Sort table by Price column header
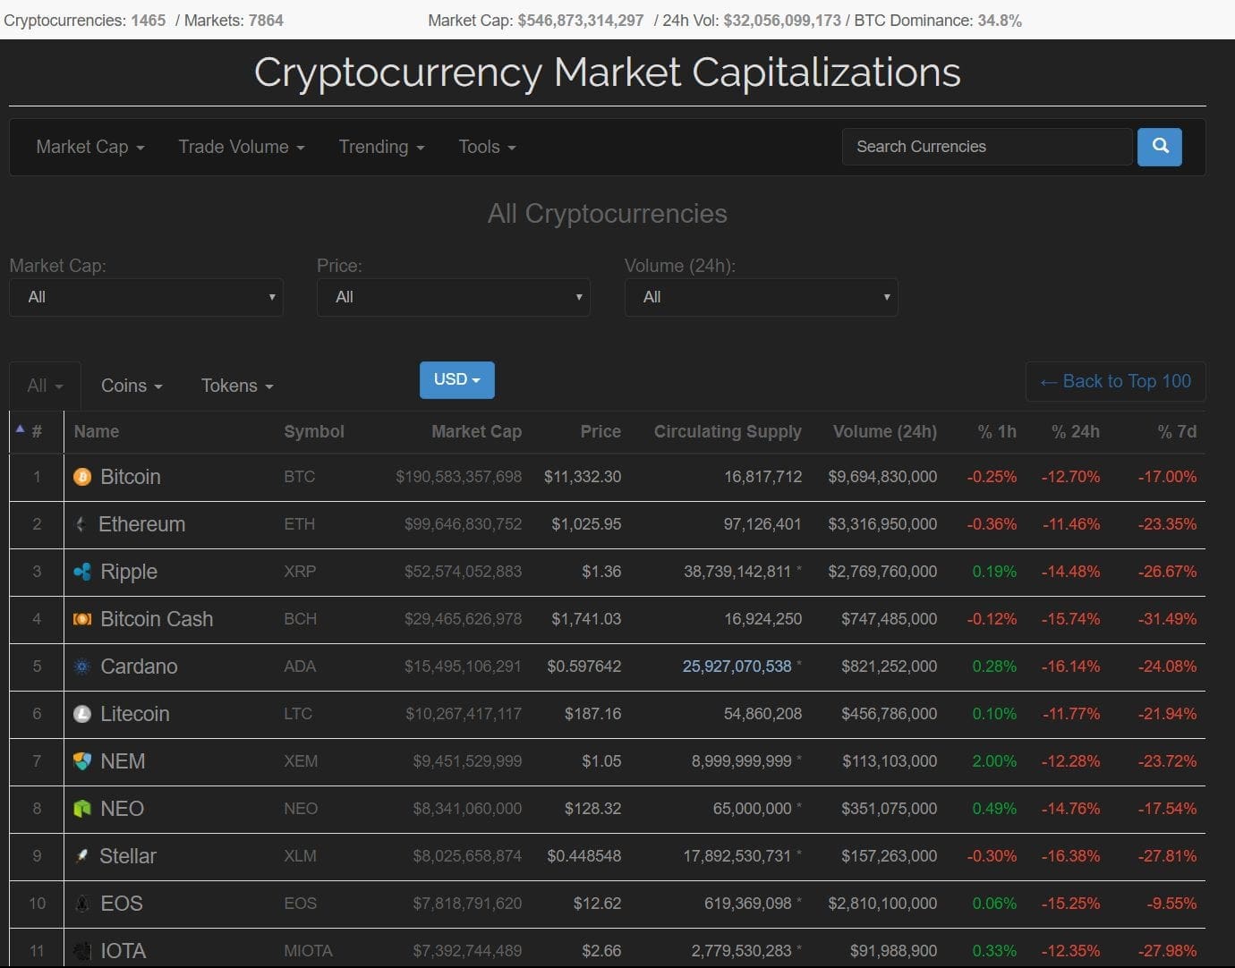 coord(600,431)
